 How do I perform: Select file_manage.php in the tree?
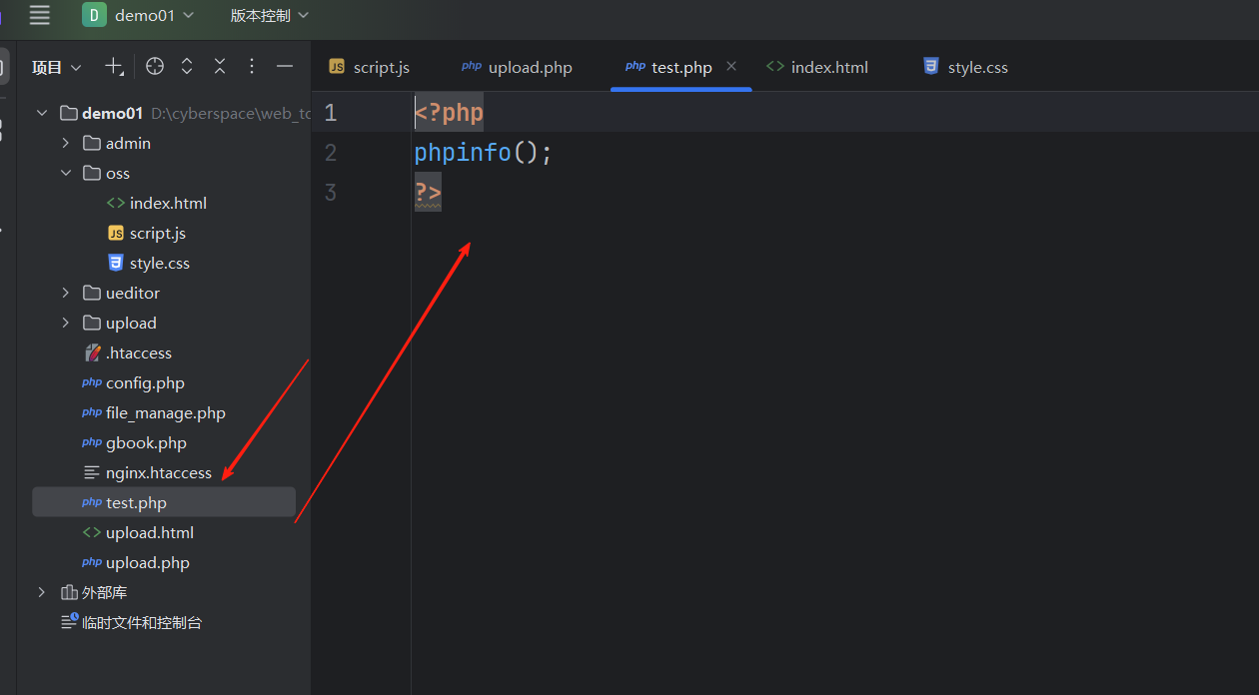pos(164,412)
